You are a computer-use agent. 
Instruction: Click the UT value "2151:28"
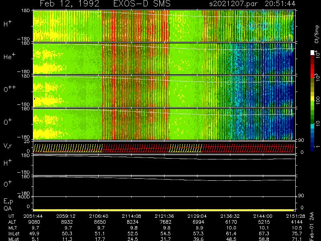click(296, 216)
